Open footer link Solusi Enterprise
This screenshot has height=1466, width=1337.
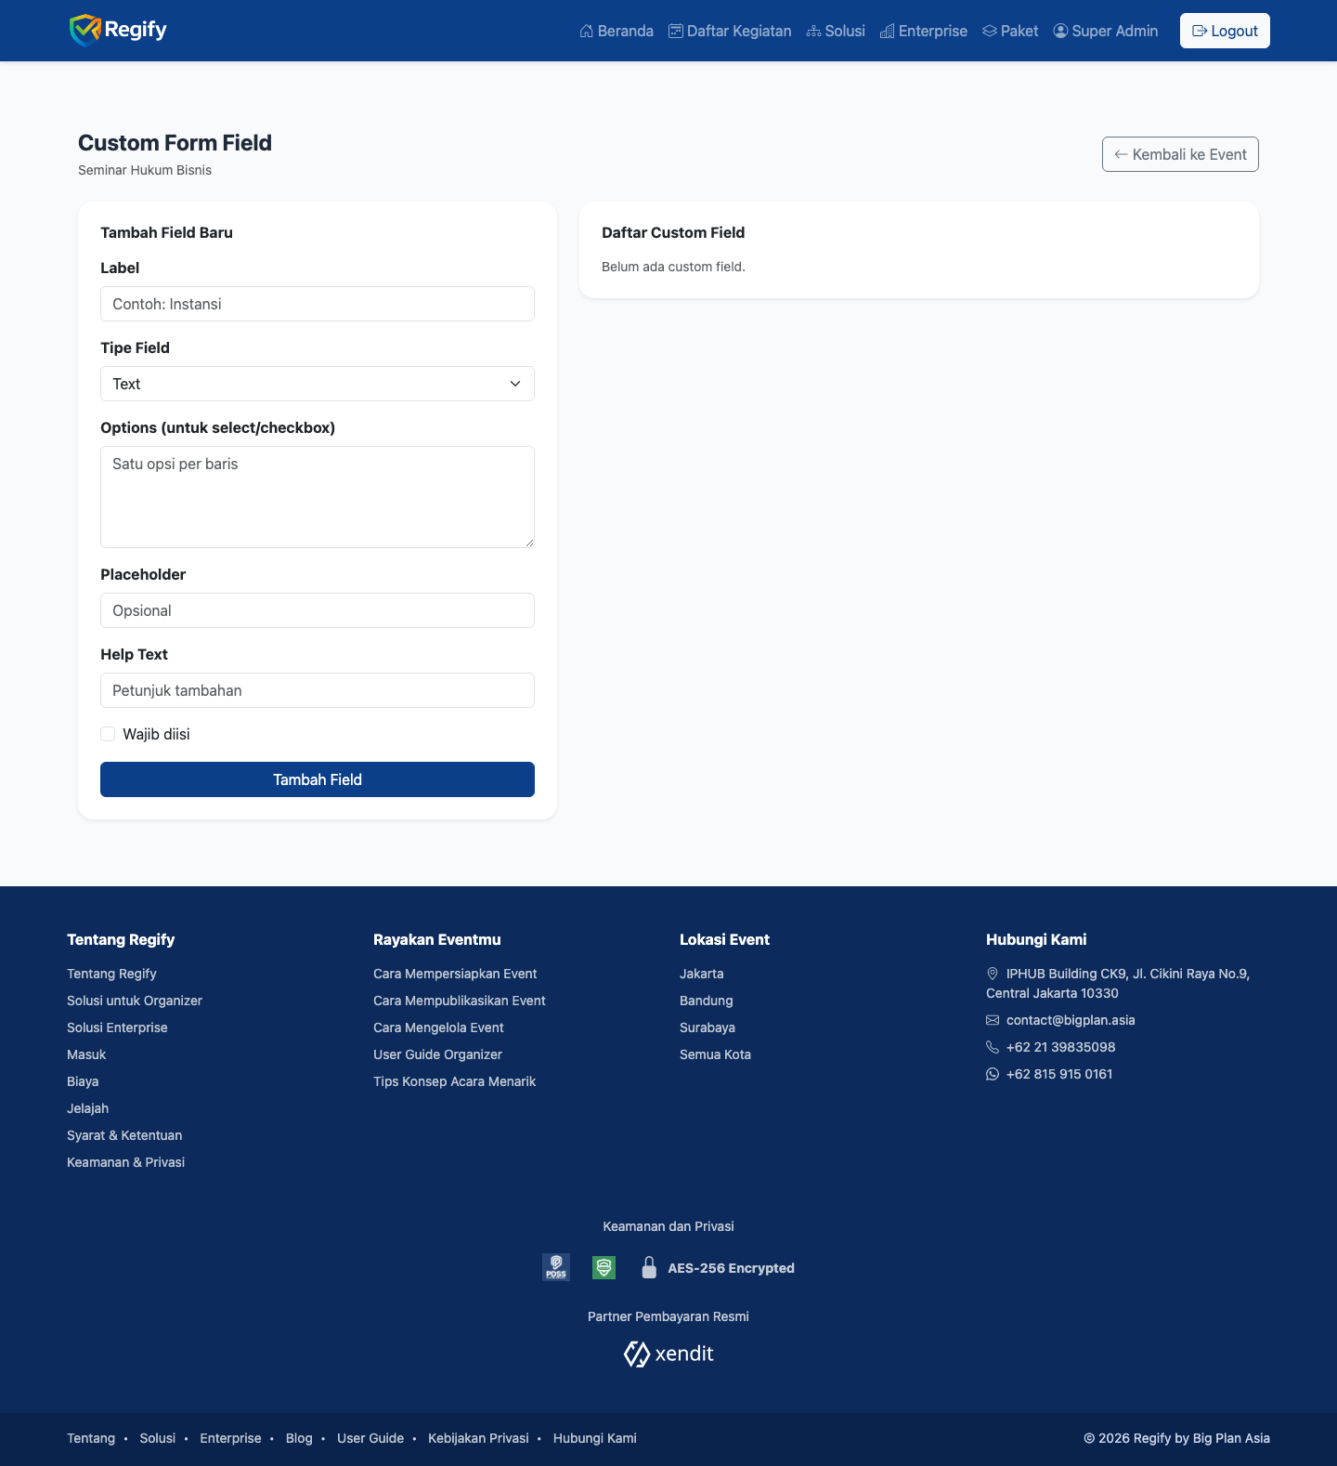click(117, 1028)
